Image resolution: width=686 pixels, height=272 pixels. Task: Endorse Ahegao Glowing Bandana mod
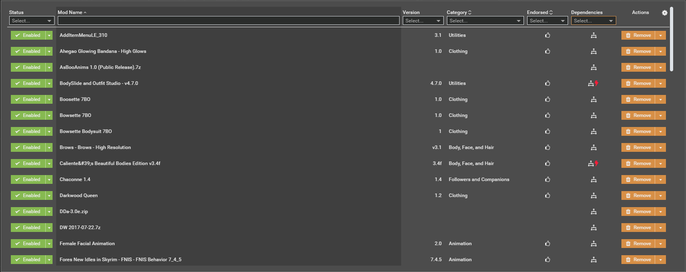(548, 51)
